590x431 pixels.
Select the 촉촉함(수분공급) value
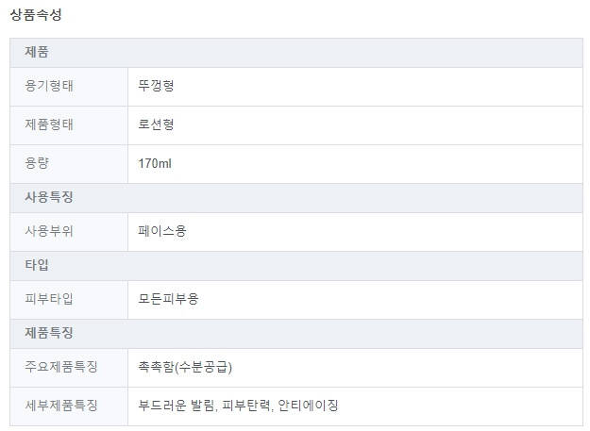pyautogui.click(x=185, y=367)
